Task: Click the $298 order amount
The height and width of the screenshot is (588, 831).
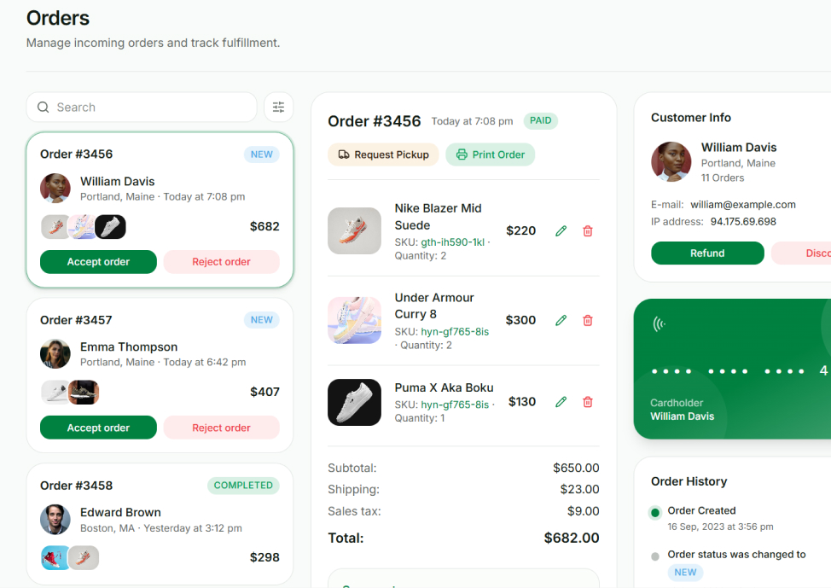Action: [x=264, y=557]
